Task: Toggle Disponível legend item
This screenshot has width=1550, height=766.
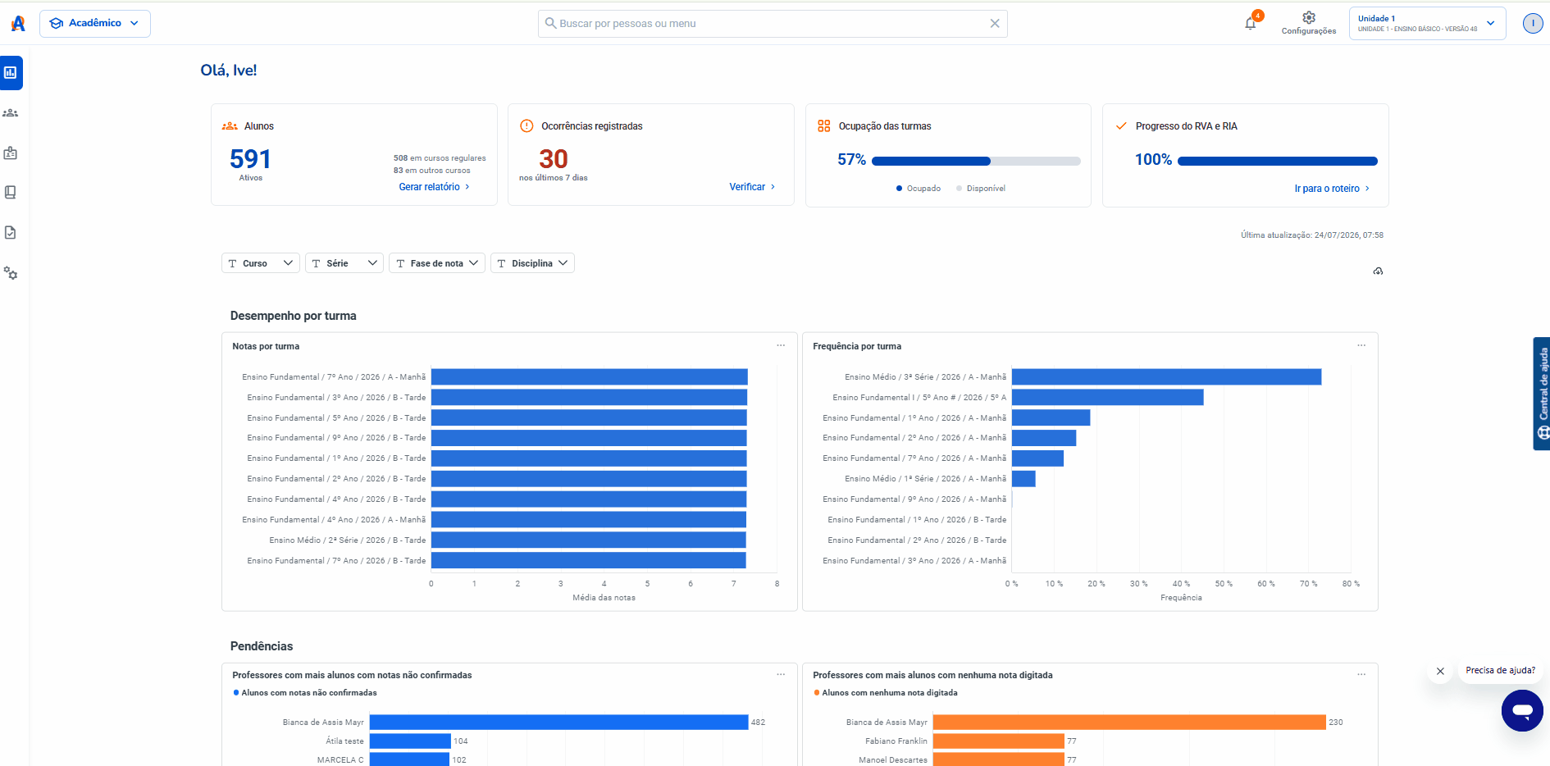Action: point(981,189)
